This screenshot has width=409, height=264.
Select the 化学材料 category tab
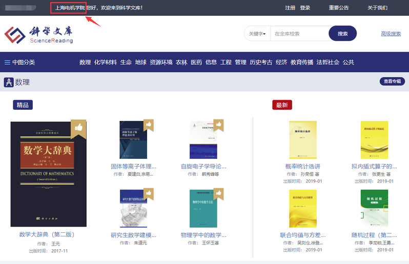pos(105,62)
